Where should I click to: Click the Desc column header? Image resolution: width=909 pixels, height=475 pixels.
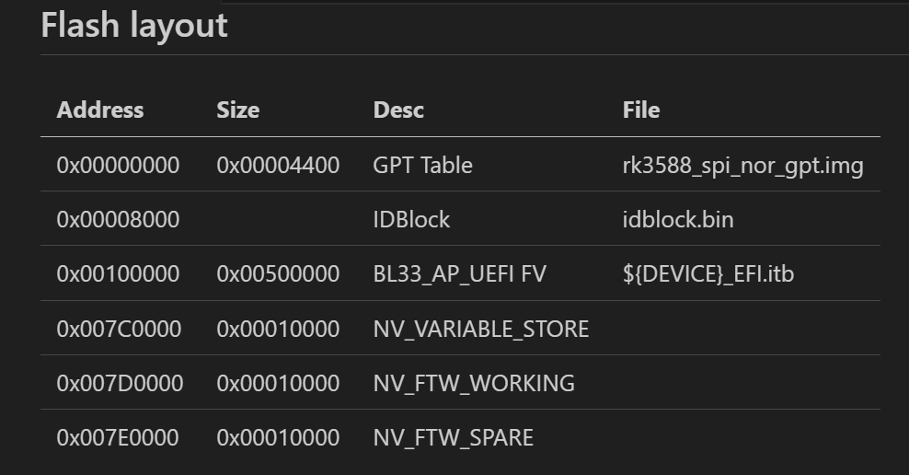[x=398, y=110]
